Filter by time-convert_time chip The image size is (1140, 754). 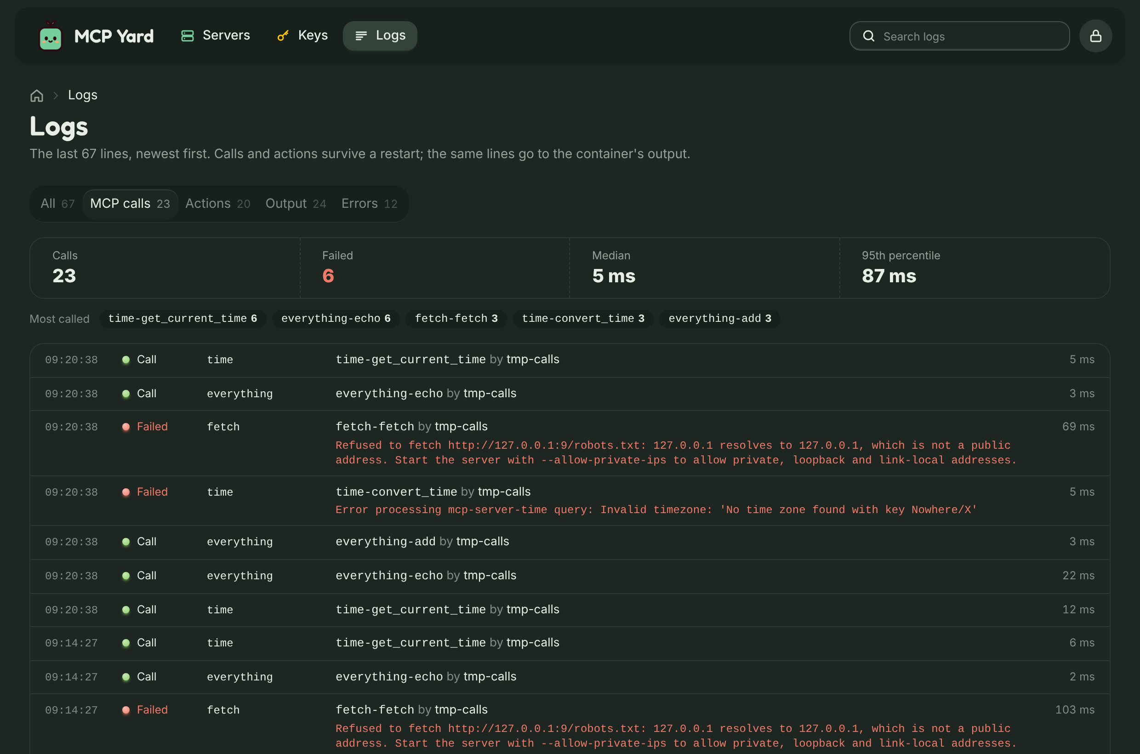point(583,319)
